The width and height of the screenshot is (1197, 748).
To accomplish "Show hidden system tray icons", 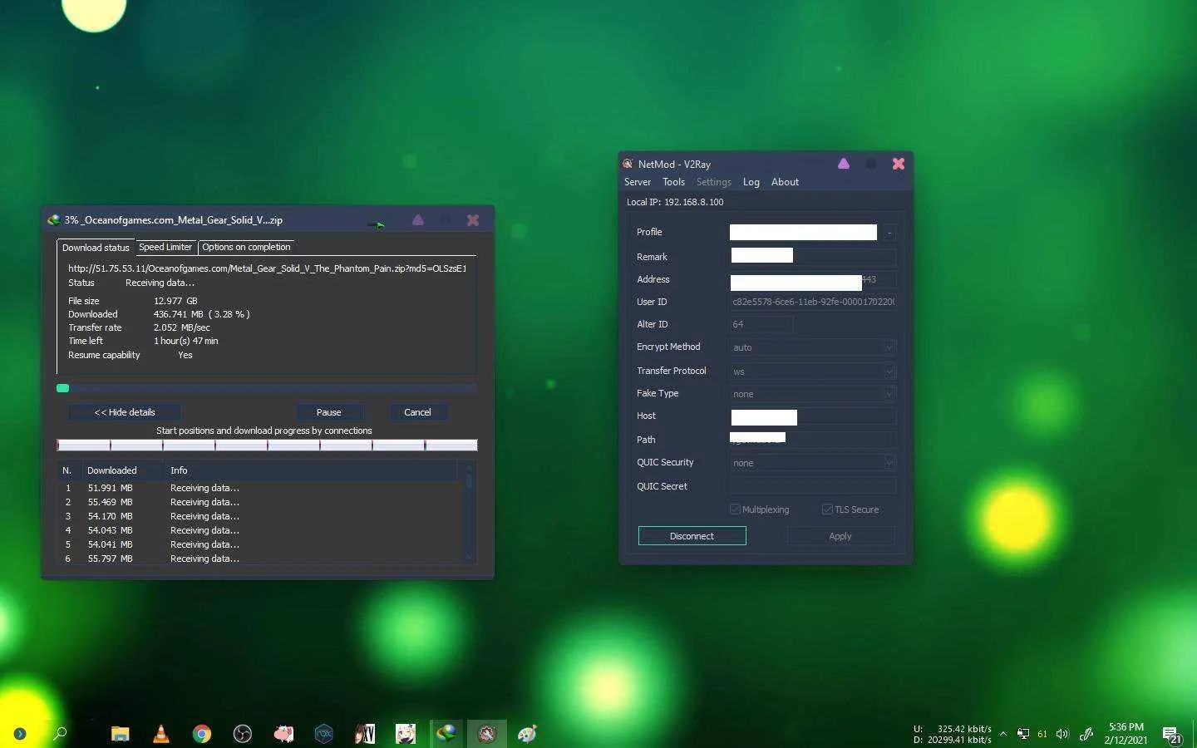I will 1003,733.
